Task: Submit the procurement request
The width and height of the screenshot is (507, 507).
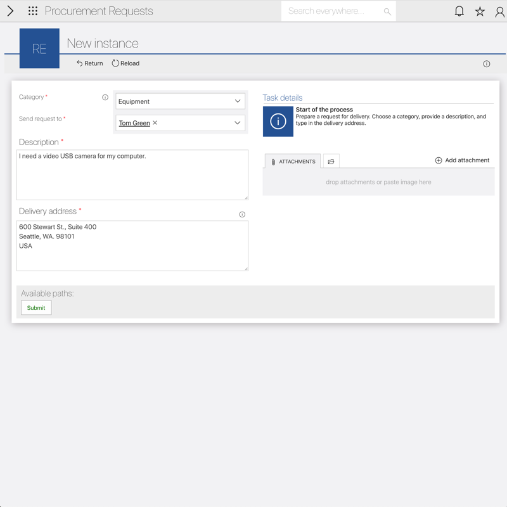Action: (36, 308)
